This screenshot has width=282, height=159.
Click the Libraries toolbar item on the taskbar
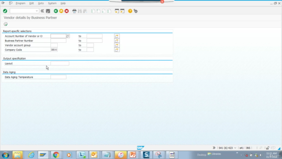pos(214,154)
